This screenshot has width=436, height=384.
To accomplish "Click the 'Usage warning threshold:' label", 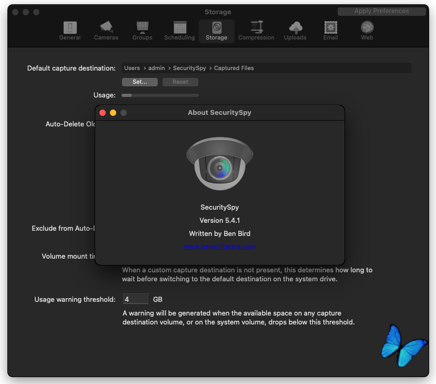I will click(75, 299).
